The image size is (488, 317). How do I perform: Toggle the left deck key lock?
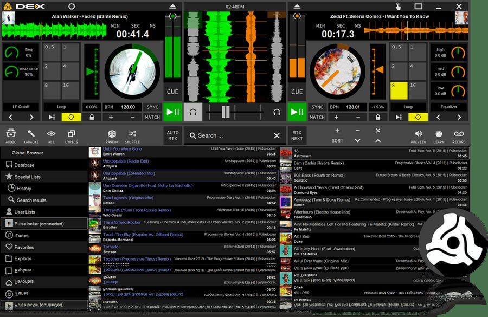coord(92,117)
